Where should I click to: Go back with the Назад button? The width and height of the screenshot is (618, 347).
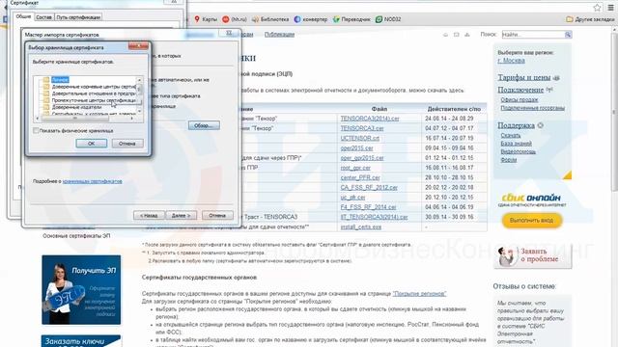pos(149,215)
